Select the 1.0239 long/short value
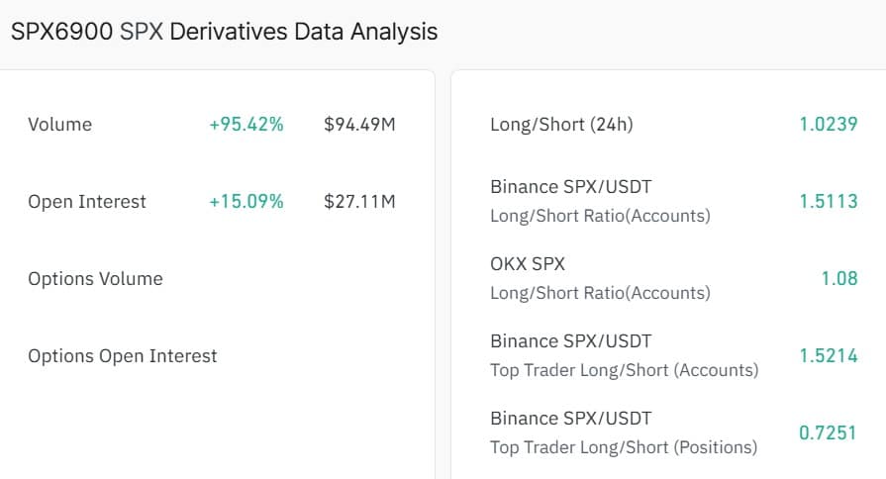Viewport: 886px width, 479px height. coord(829,125)
